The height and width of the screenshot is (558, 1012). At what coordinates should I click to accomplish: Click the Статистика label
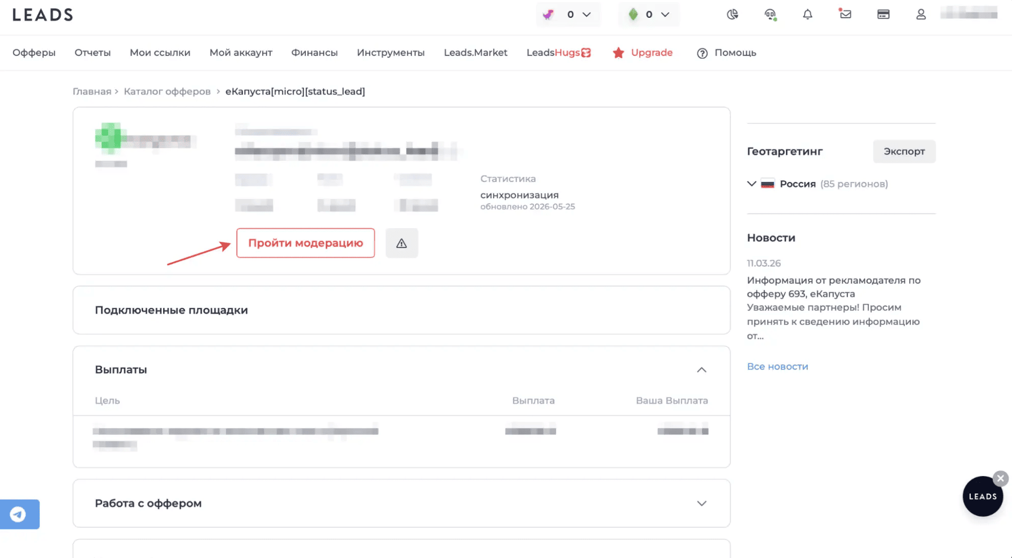508,179
